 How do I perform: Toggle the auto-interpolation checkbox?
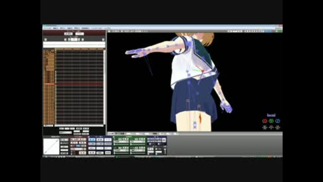[x=61, y=143]
